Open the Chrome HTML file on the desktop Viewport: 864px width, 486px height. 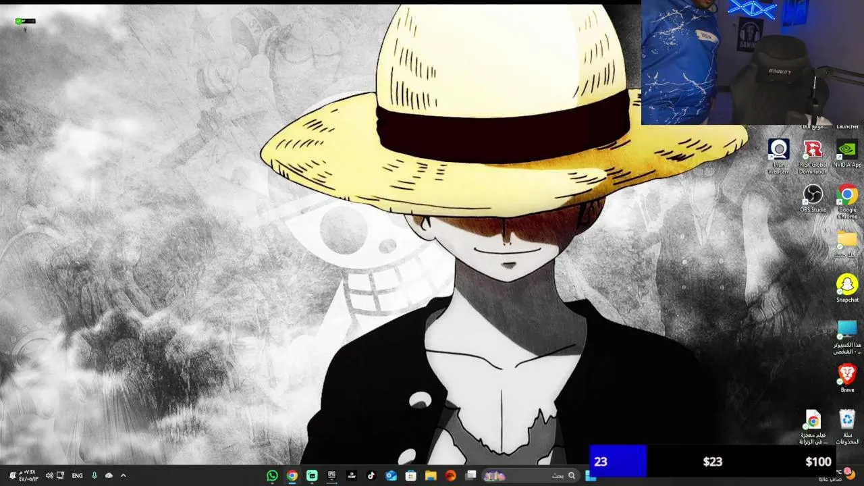tap(813, 427)
